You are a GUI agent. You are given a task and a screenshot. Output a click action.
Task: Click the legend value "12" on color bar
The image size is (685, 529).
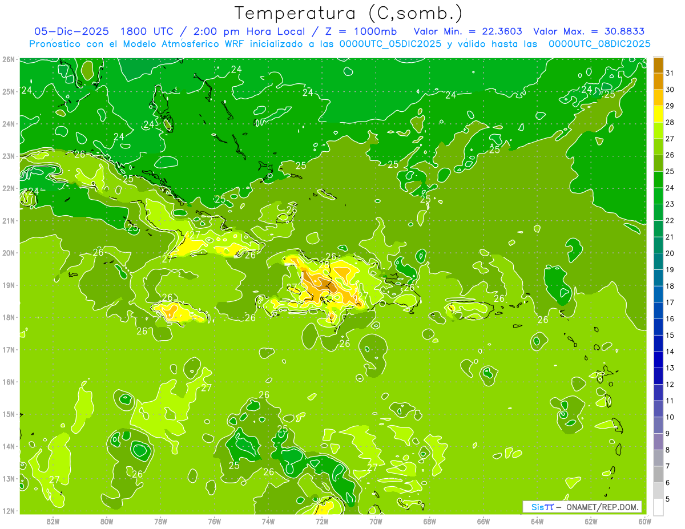(x=670, y=385)
